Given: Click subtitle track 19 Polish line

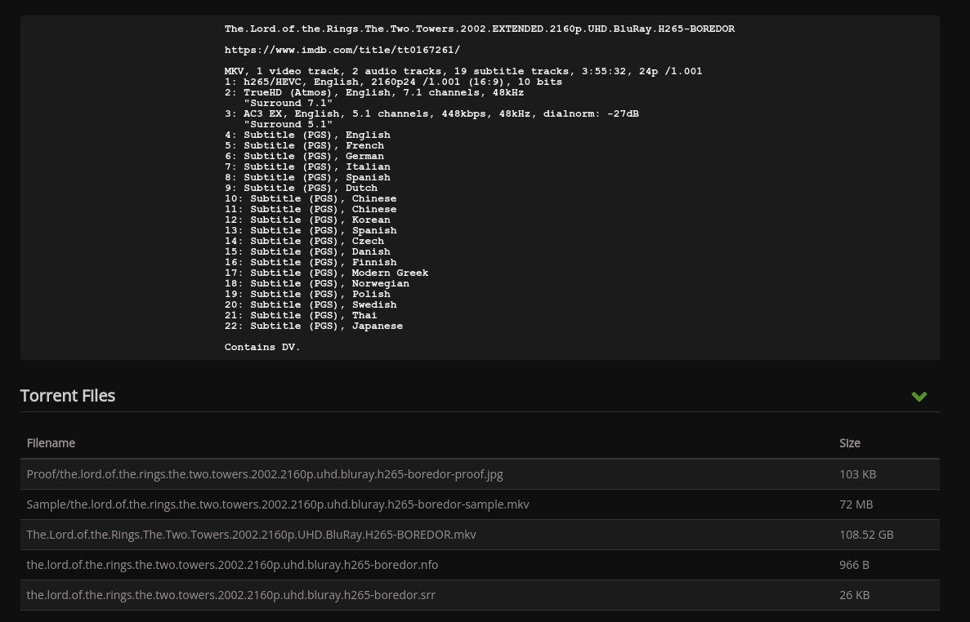Looking at the screenshot, I should [307, 294].
